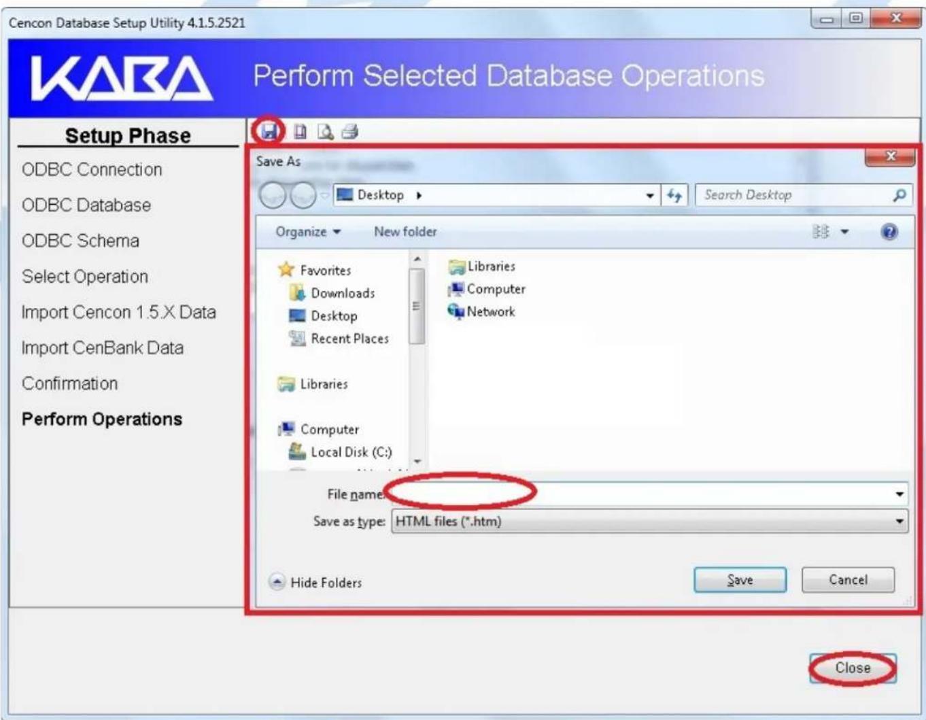The image size is (926, 720).
Task: Select the Computer item in the file list
Action: click(x=486, y=289)
